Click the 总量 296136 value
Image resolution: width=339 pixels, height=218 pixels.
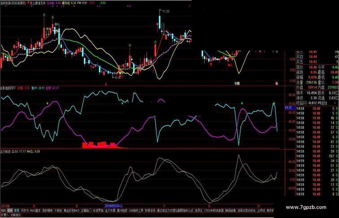pyautogui.click(x=311, y=82)
